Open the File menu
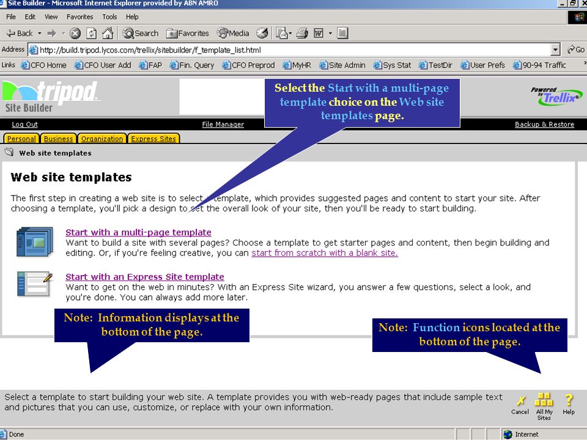 11,17
